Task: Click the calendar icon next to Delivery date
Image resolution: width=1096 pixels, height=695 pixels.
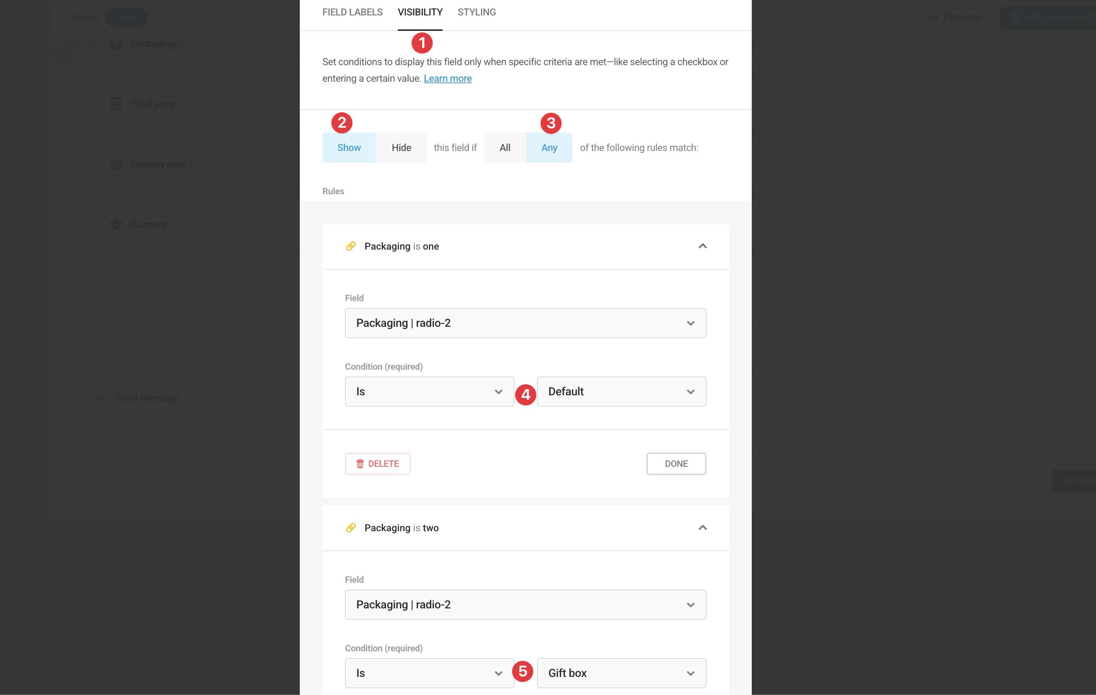Action: tap(116, 164)
